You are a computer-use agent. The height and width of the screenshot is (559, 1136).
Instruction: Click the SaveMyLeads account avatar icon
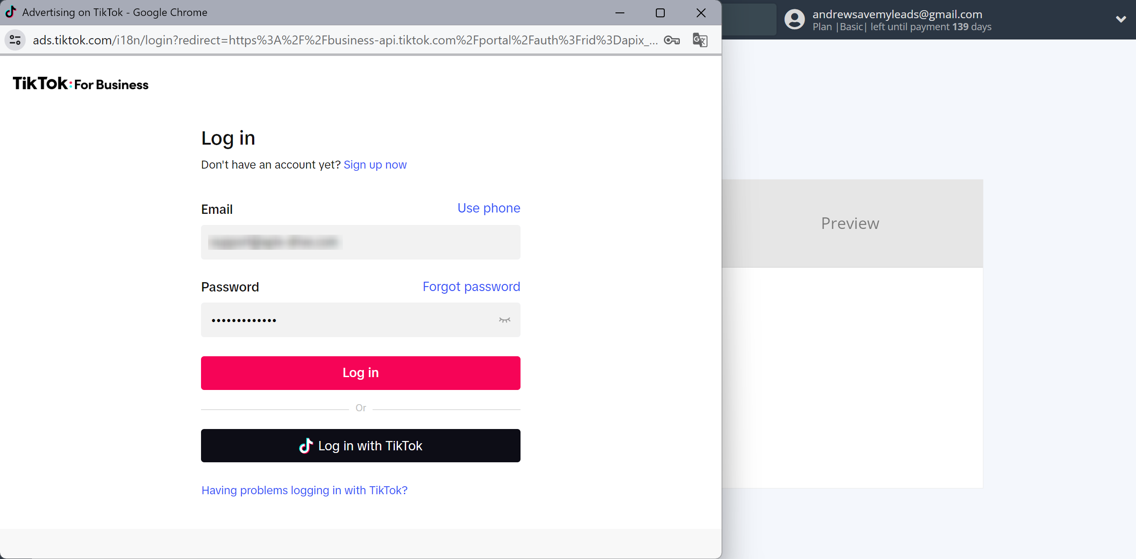[794, 20]
